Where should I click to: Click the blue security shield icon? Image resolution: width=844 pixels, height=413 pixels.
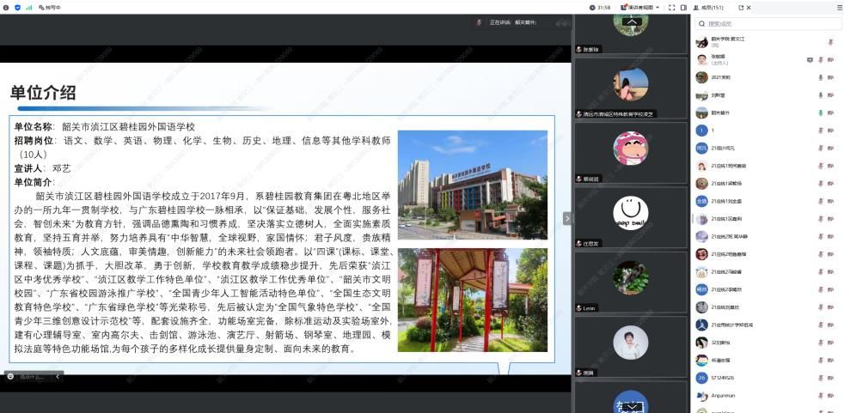[x=18, y=8]
